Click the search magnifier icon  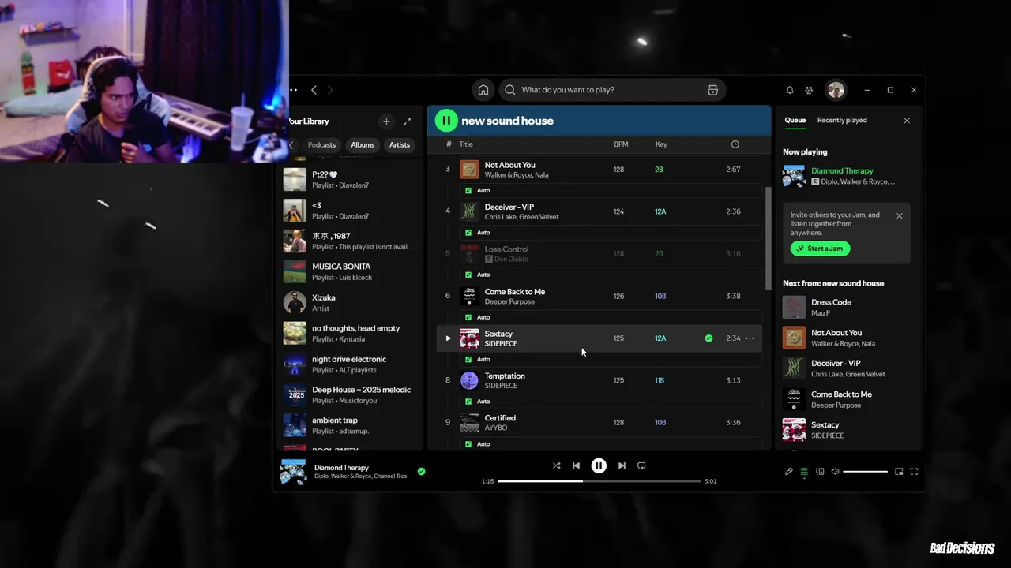[510, 90]
